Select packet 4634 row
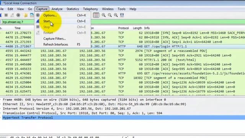 point(122,87)
